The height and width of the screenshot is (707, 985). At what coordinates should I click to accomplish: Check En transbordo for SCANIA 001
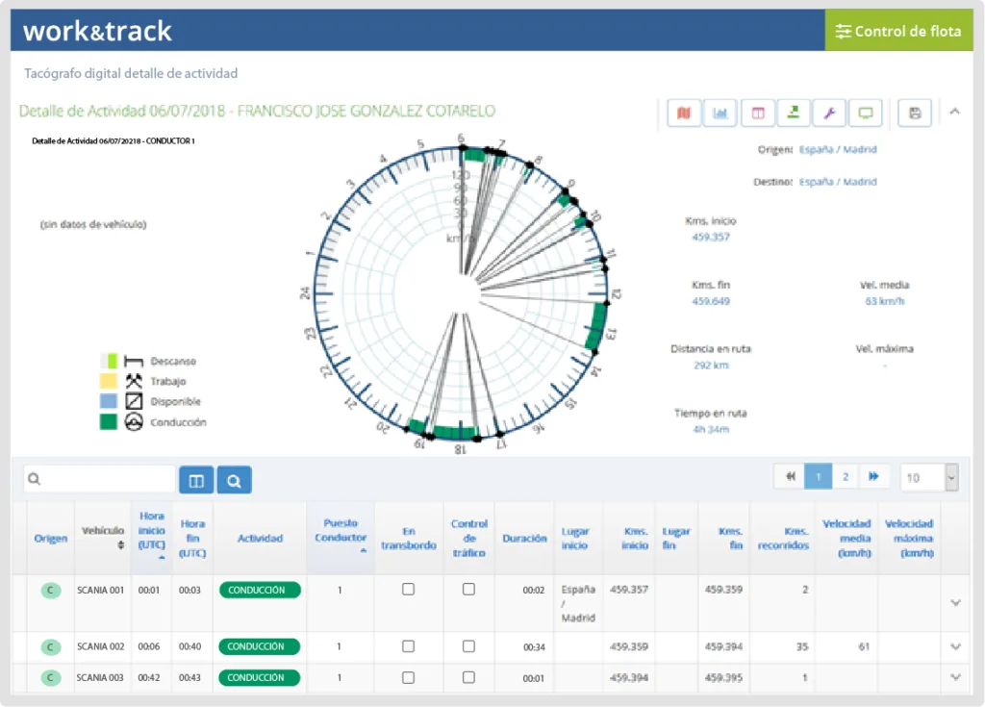tap(408, 590)
